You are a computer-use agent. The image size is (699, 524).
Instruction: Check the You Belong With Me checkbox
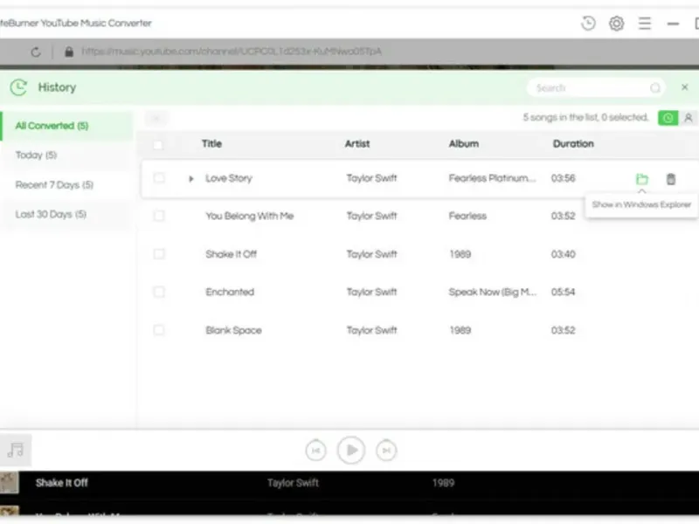159,216
